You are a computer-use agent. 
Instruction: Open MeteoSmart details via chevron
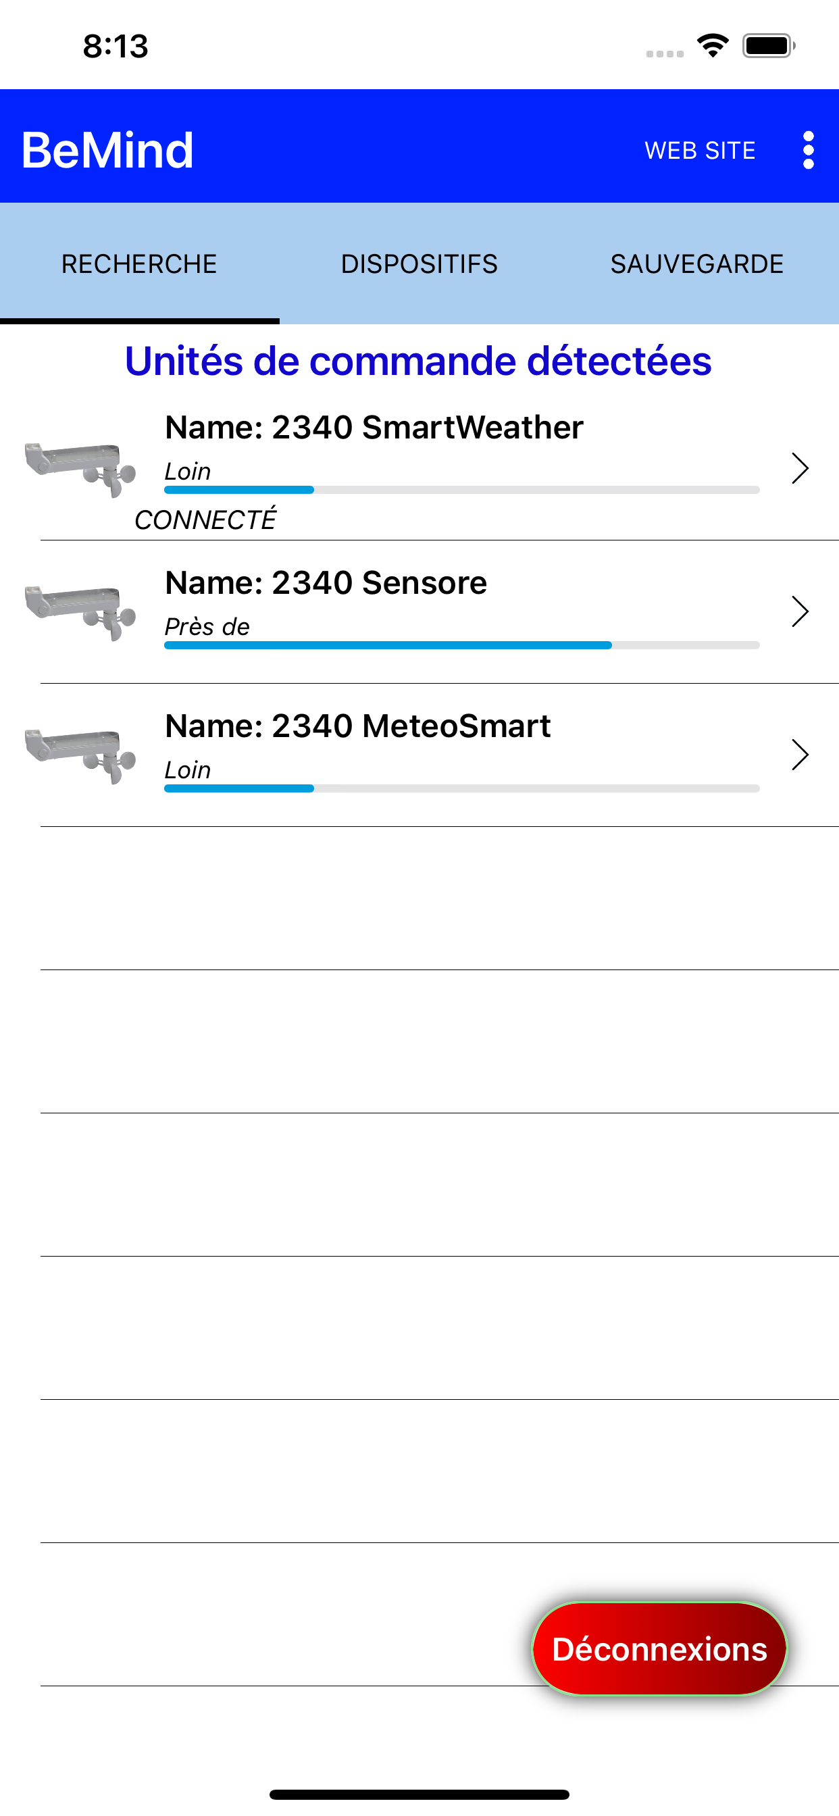800,755
